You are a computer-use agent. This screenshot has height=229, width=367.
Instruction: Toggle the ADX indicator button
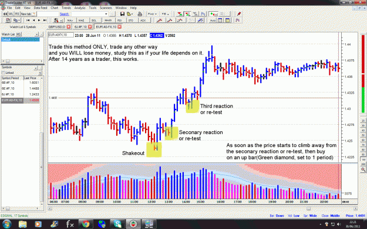click(x=143, y=20)
